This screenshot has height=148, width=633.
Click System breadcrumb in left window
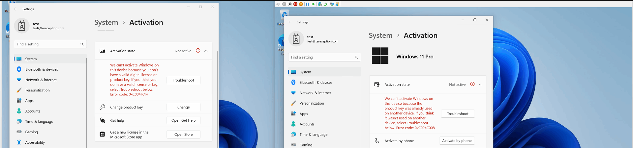(x=106, y=22)
